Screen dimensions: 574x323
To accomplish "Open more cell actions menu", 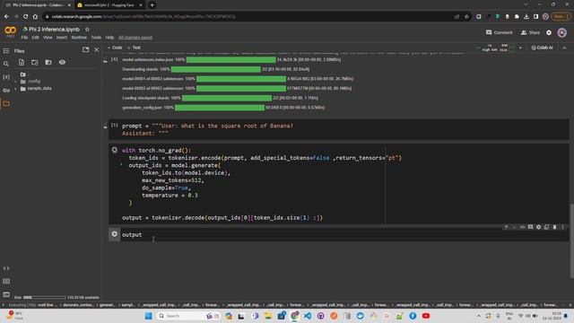I will [x=562, y=227].
